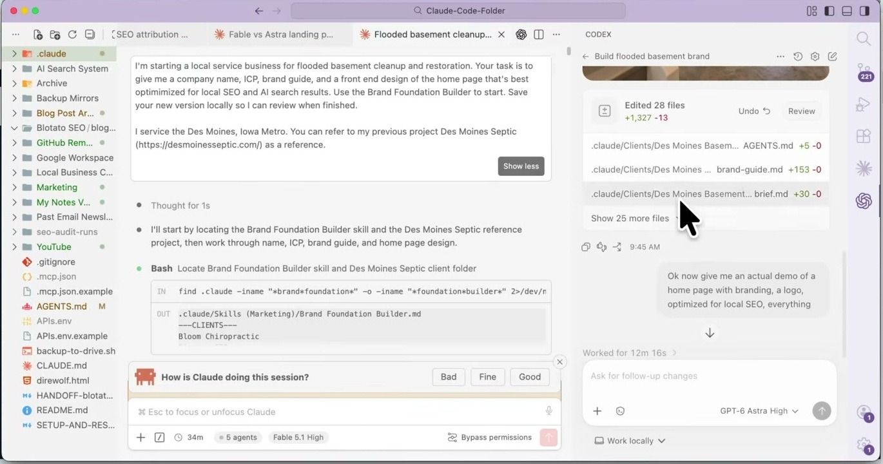Open the customize layout icon
883x464 pixels.
[x=811, y=11]
